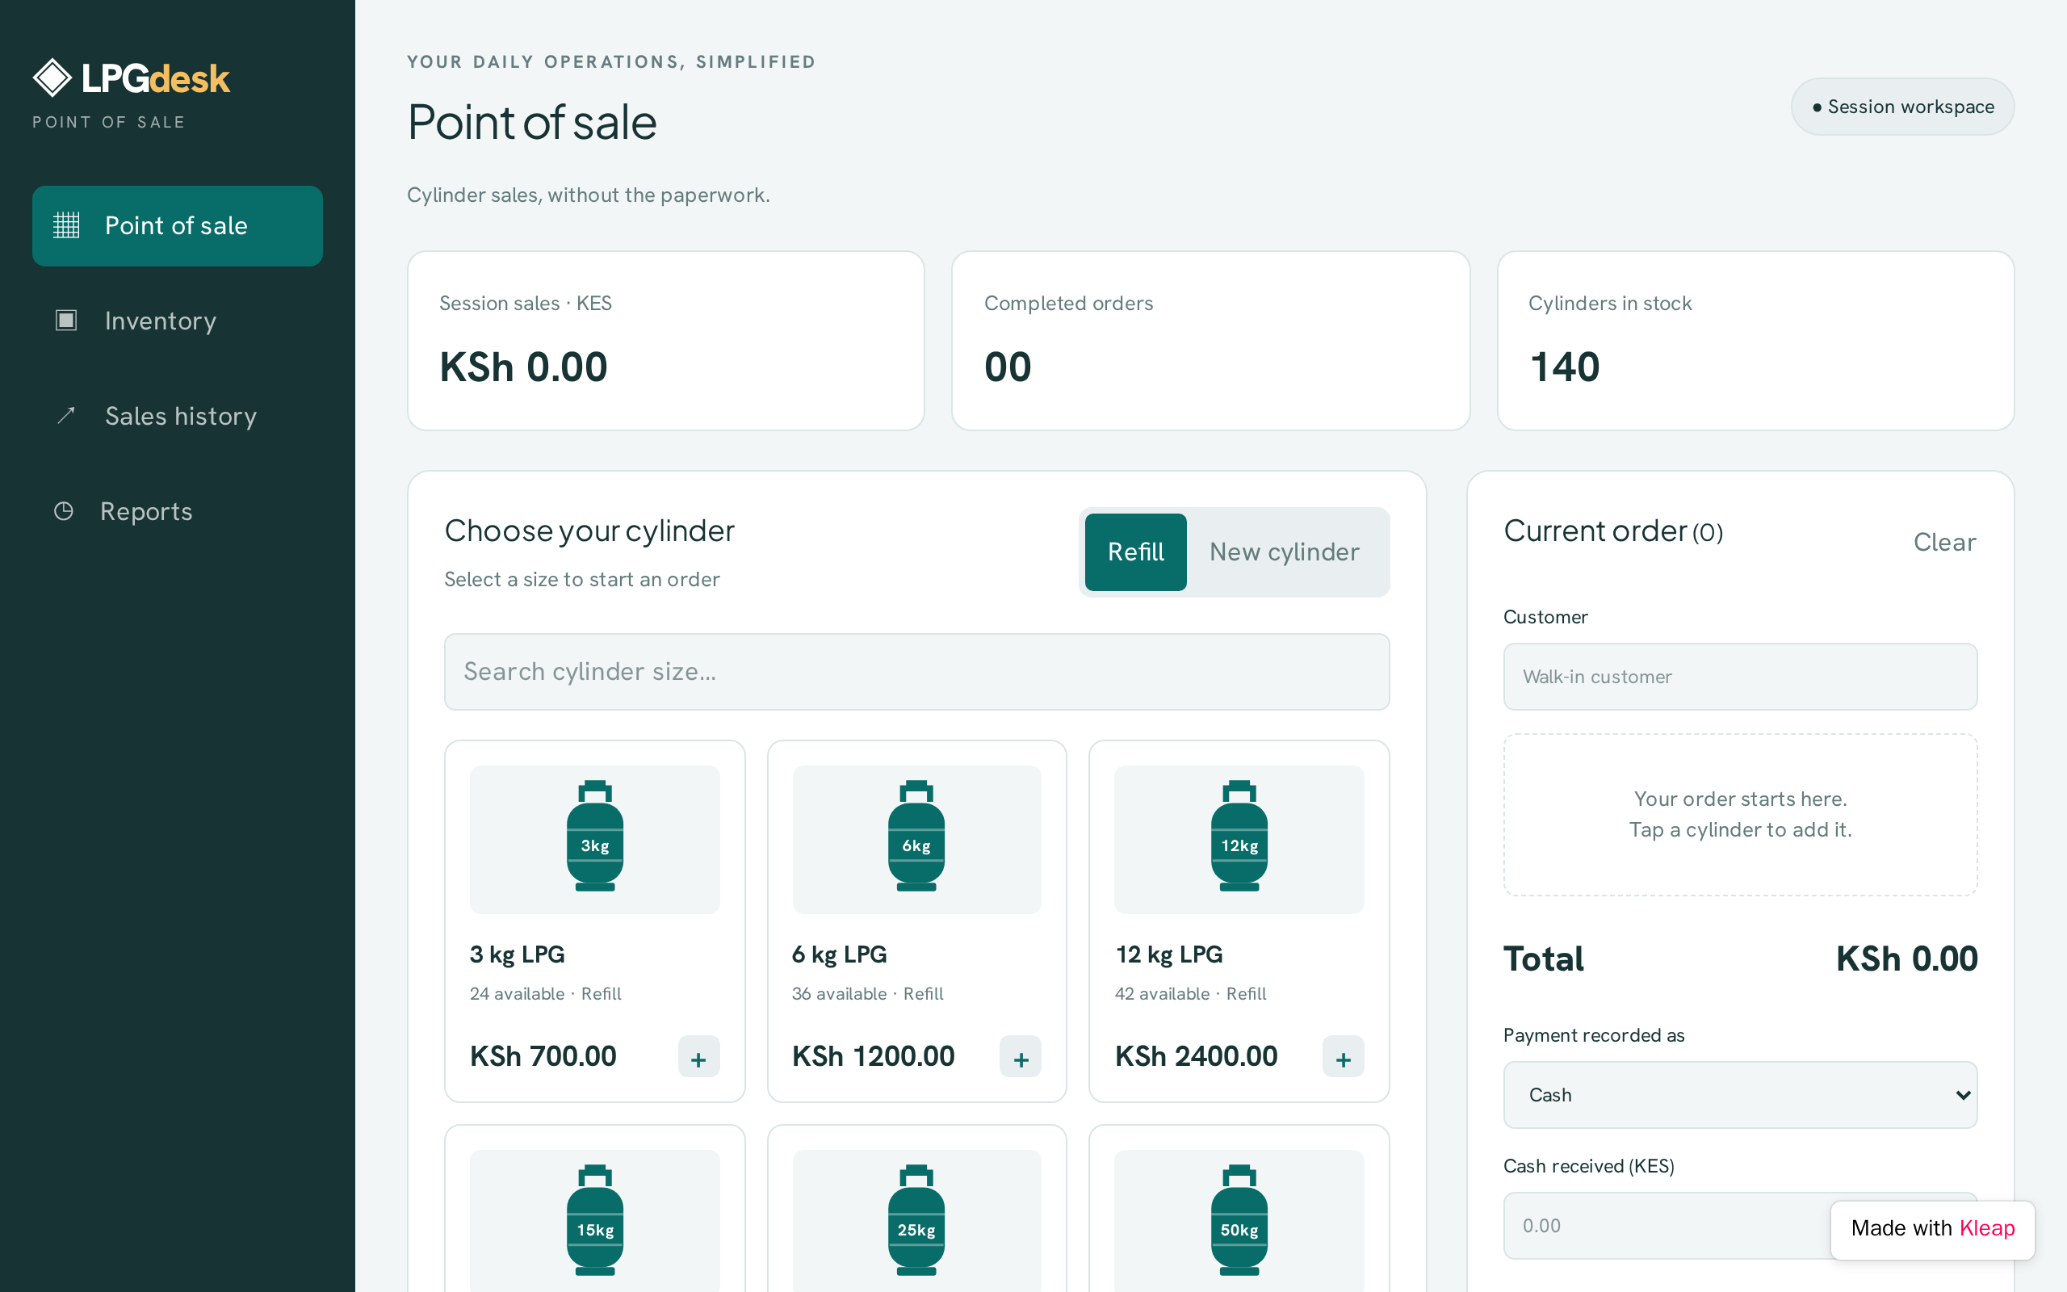Add 3 kg LPG with plus button
This screenshot has width=2067, height=1292.
(x=698, y=1057)
